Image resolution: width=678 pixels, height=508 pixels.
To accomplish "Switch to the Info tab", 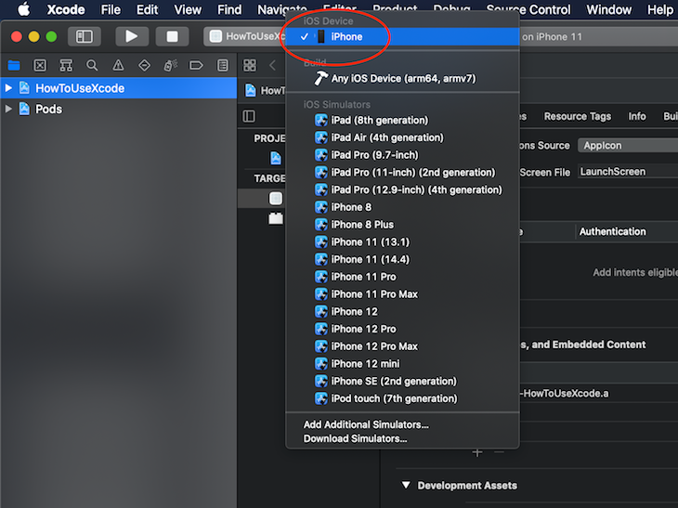I will [x=637, y=116].
